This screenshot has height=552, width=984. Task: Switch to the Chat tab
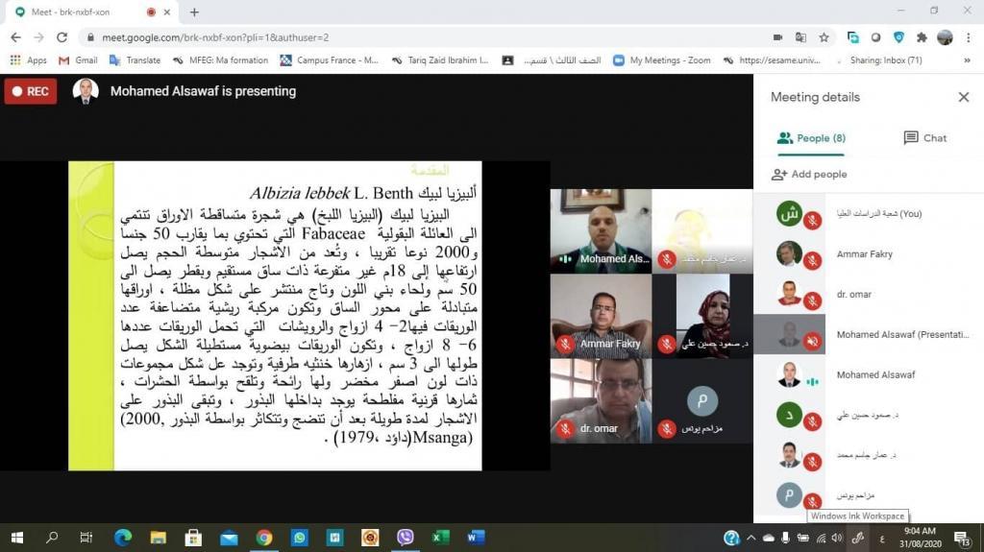point(924,138)
